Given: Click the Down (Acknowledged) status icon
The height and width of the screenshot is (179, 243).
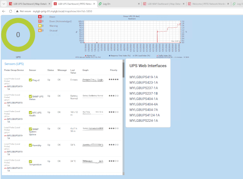Looking at the screenshot, I should (x=40, y=21).
